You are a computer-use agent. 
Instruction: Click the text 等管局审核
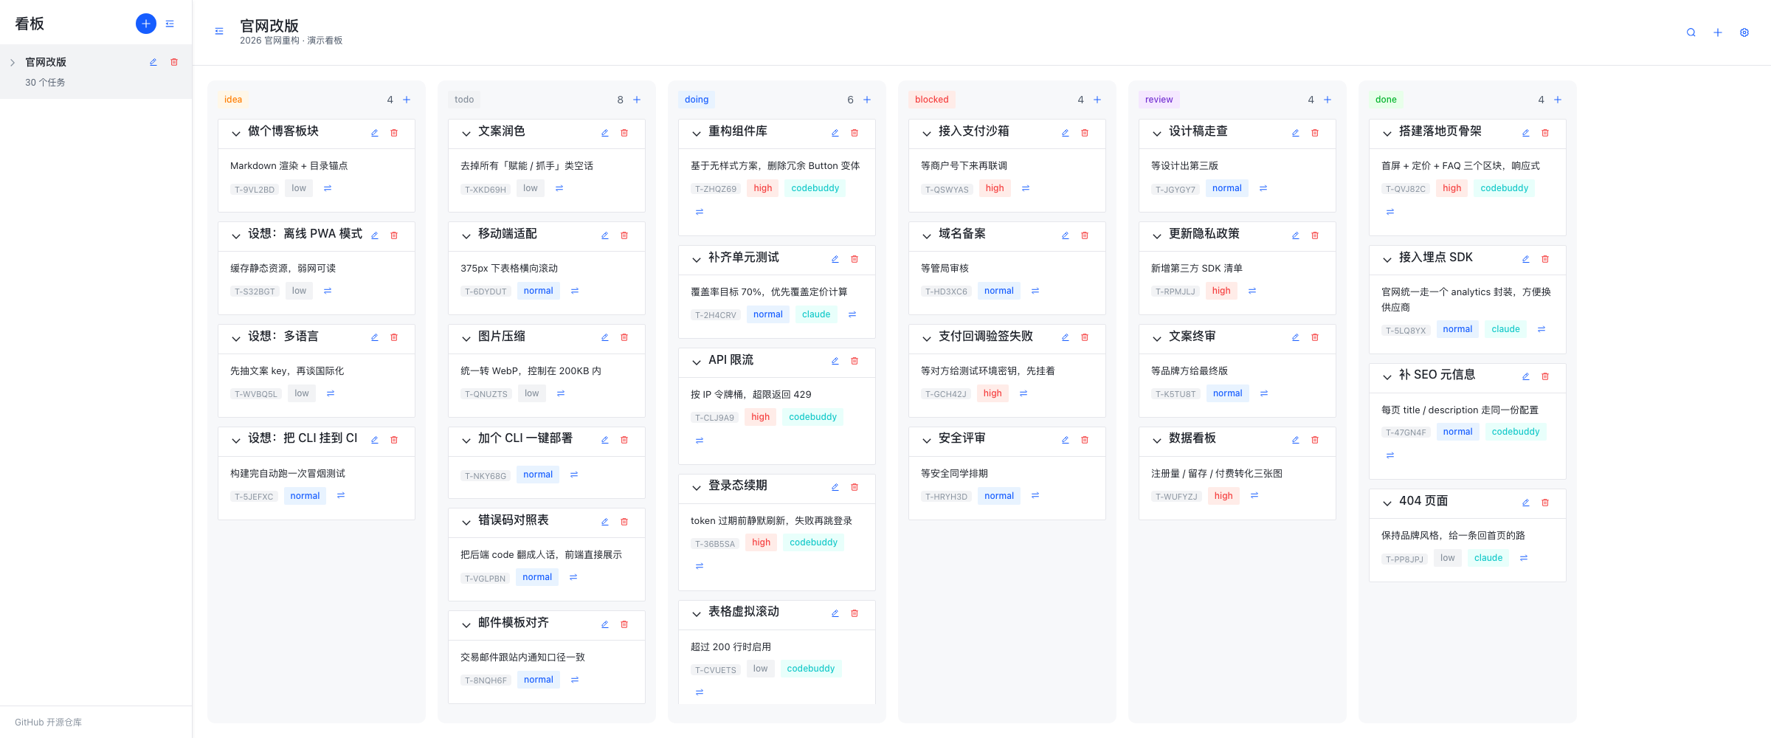pyautogui.click(x=945, y=269)
